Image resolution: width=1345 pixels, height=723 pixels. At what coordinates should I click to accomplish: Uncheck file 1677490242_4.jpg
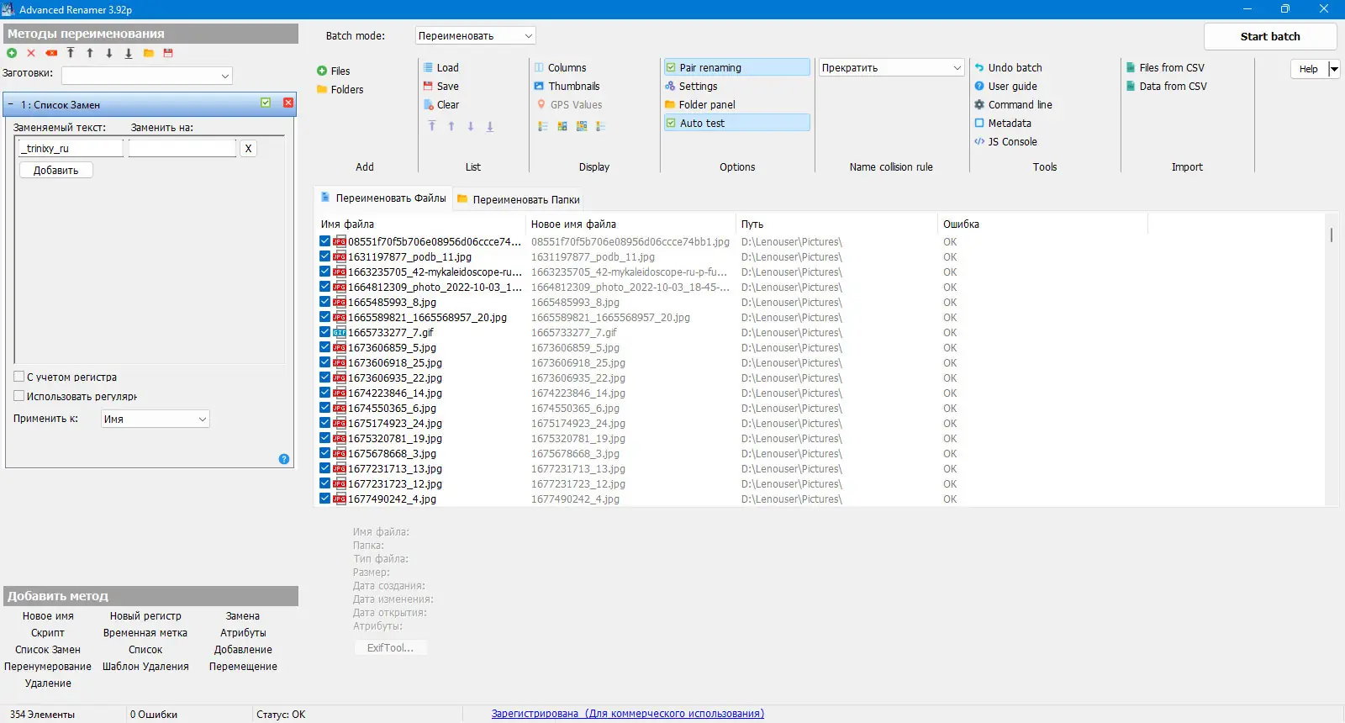click(x=324, y=499)
